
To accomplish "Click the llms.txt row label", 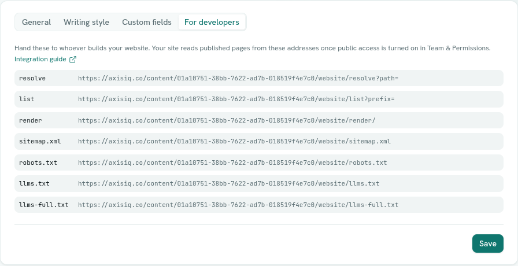I will [34, 183].
